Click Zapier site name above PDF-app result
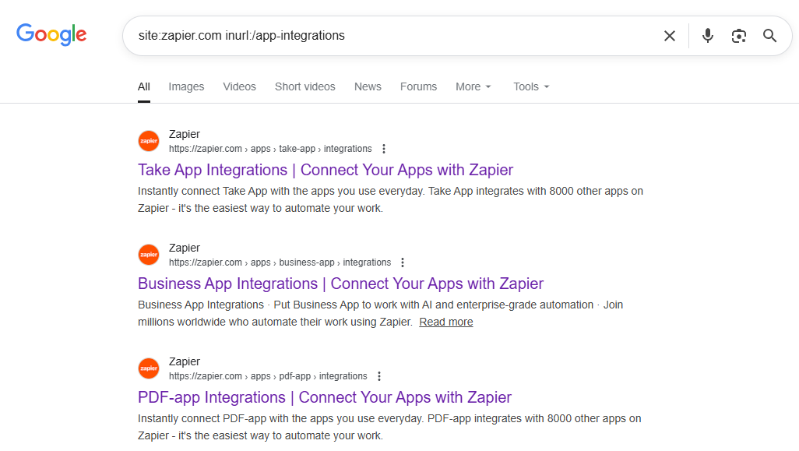This screenshot has height=451, width=799. [185, 361]
